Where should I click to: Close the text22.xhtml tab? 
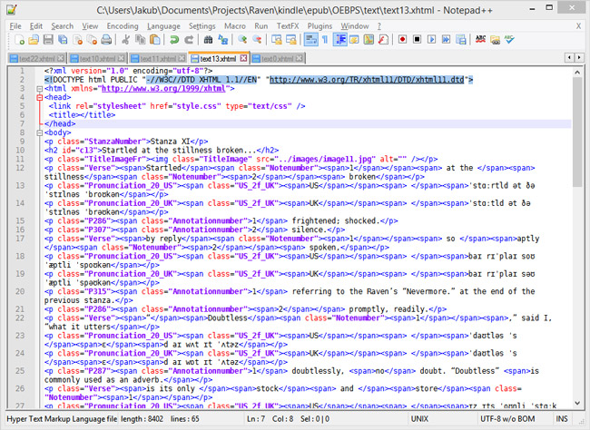coord(60,58)
